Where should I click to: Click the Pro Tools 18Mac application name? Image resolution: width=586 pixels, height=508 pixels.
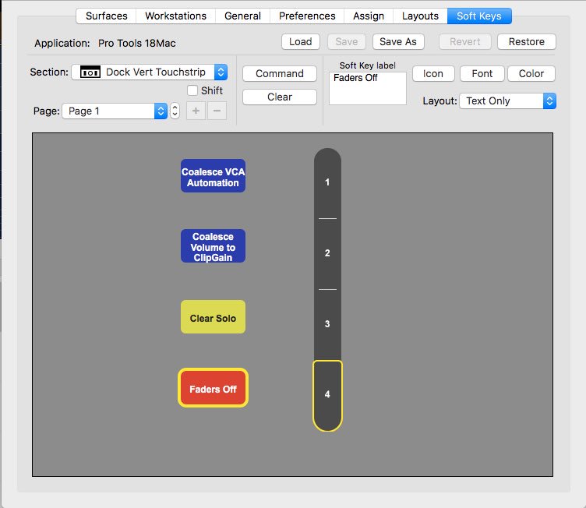pyautogui.click(x=137, y=44)
